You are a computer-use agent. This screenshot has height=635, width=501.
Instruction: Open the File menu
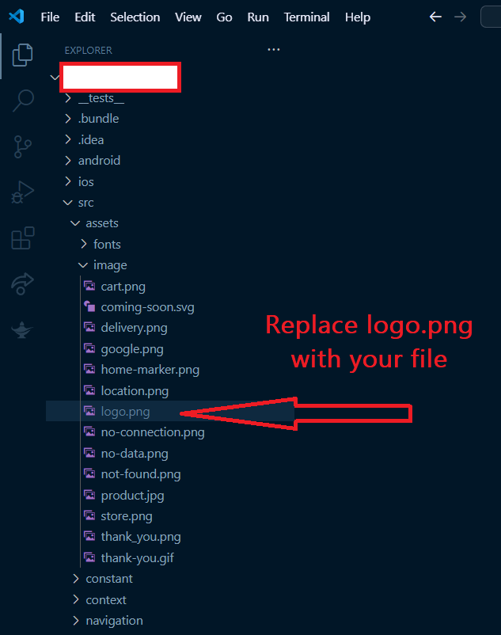click(50, 17)
